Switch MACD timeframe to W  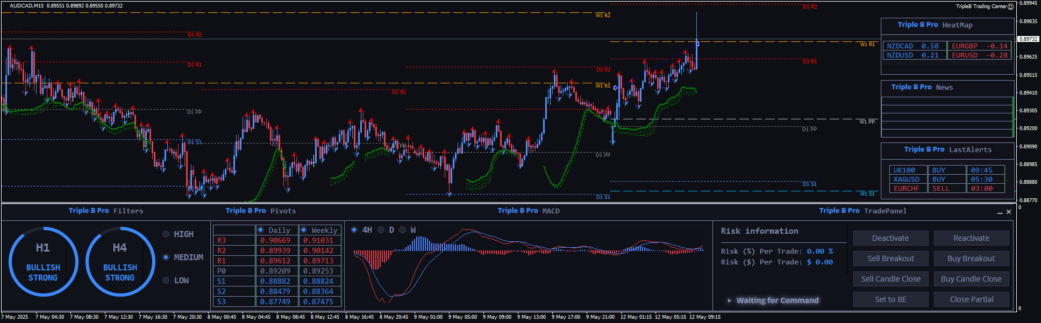point(403,230)
